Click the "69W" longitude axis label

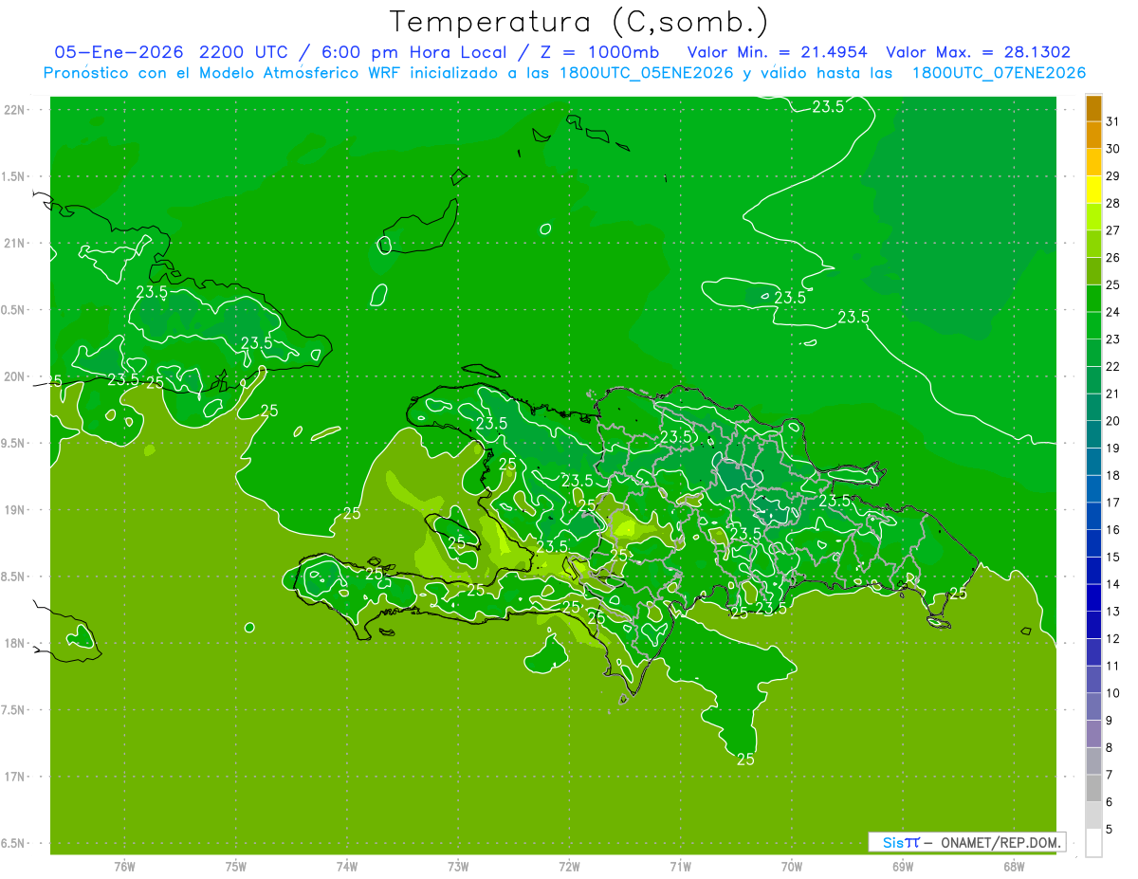pos(903,867)
